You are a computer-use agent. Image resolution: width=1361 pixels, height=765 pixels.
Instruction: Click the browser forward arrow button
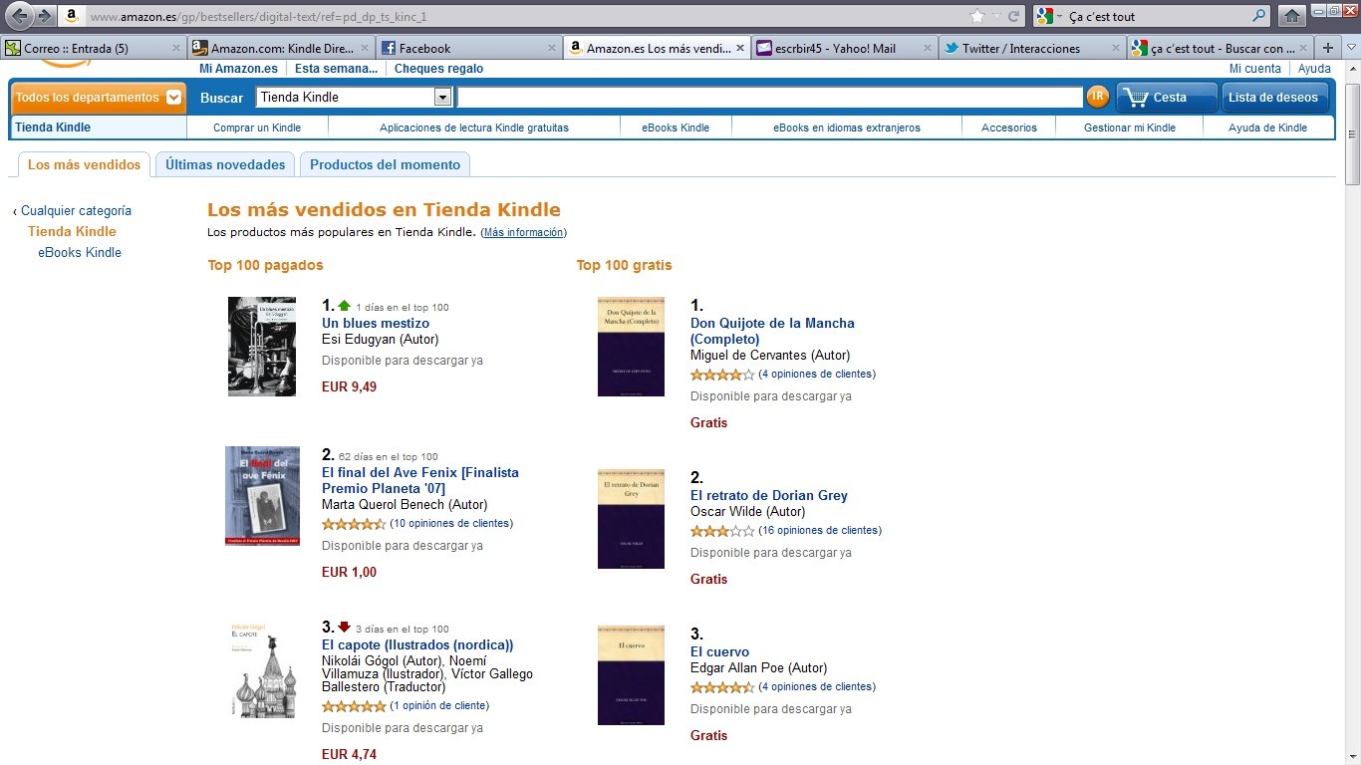(43, 16)
